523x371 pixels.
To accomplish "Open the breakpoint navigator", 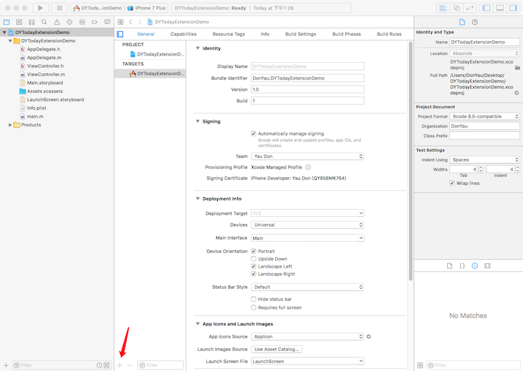I will (x=95, y=22).
